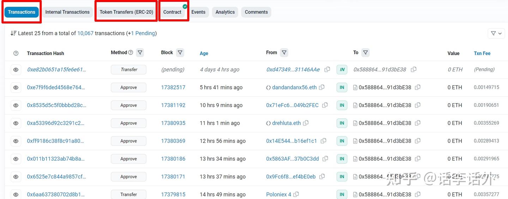This screenshot has height=199, width=508.
Task: Open the Comments tab
Action: pyautogui.click(x=256, y=12)
